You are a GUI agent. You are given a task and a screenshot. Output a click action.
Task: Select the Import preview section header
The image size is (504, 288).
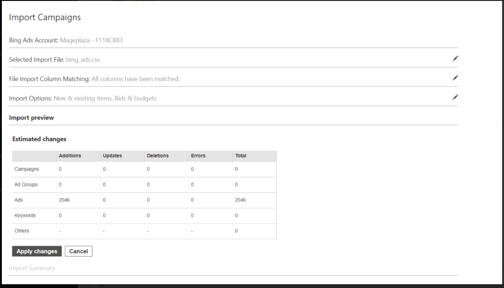(x=31, y=117)
